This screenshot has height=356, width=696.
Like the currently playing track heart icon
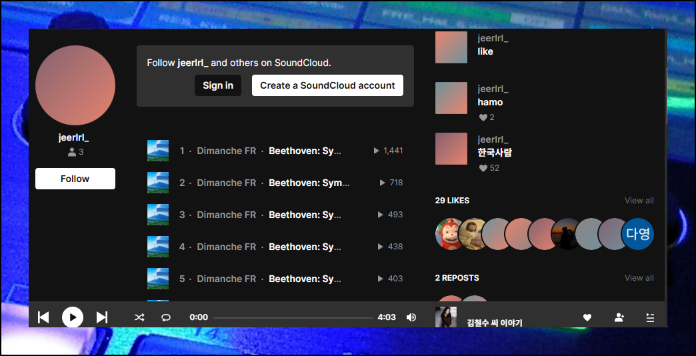point(587,317)
